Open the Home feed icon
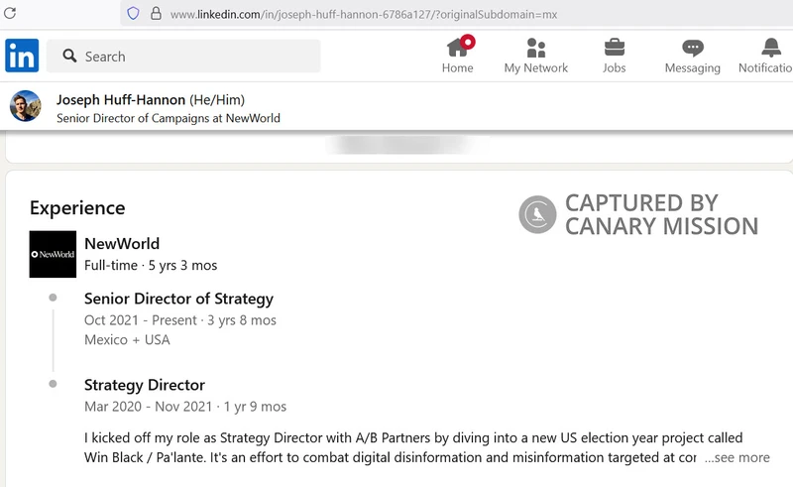The height and width of the screenshot is (487, 793). tap(457, 47)
